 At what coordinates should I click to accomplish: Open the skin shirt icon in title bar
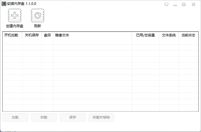166,4
